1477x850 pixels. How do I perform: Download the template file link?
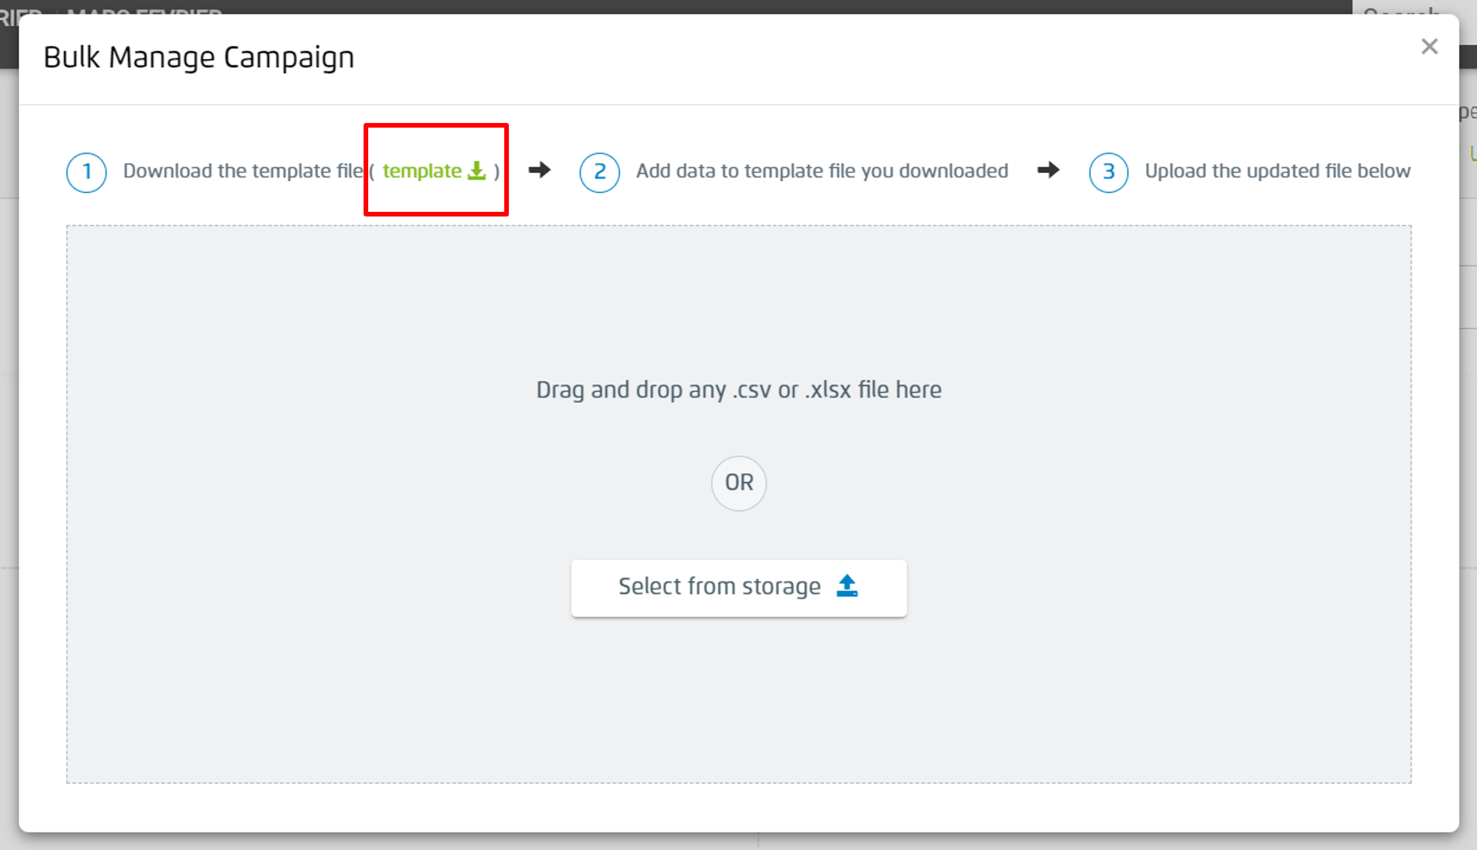click(x=422, y=171)
